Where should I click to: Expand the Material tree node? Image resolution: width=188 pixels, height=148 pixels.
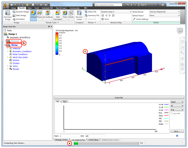(8, 49)
